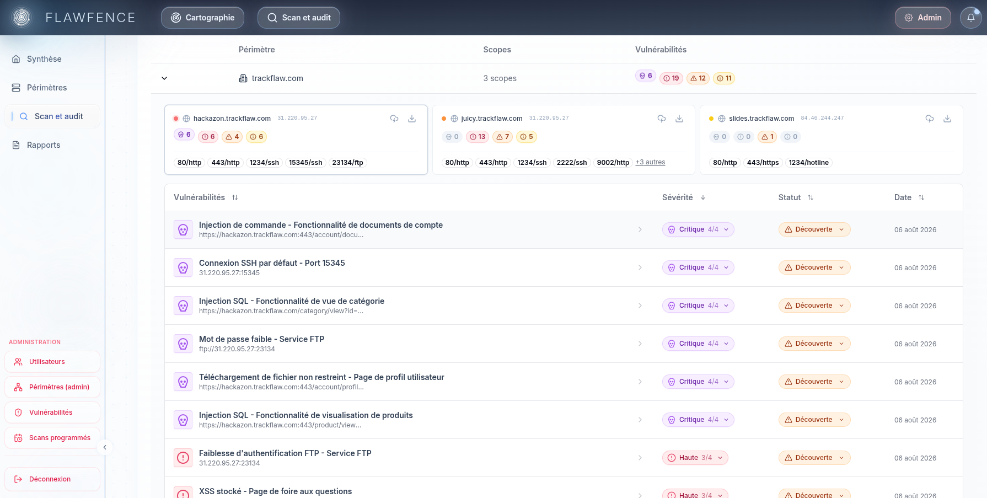Viewport: 987px width, 498px height.
Task: Click the 1234/hotline port tag
Action: 808,163
